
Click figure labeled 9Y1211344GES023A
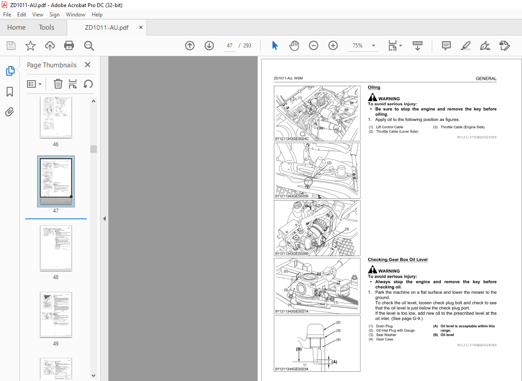tap(317, 343)
